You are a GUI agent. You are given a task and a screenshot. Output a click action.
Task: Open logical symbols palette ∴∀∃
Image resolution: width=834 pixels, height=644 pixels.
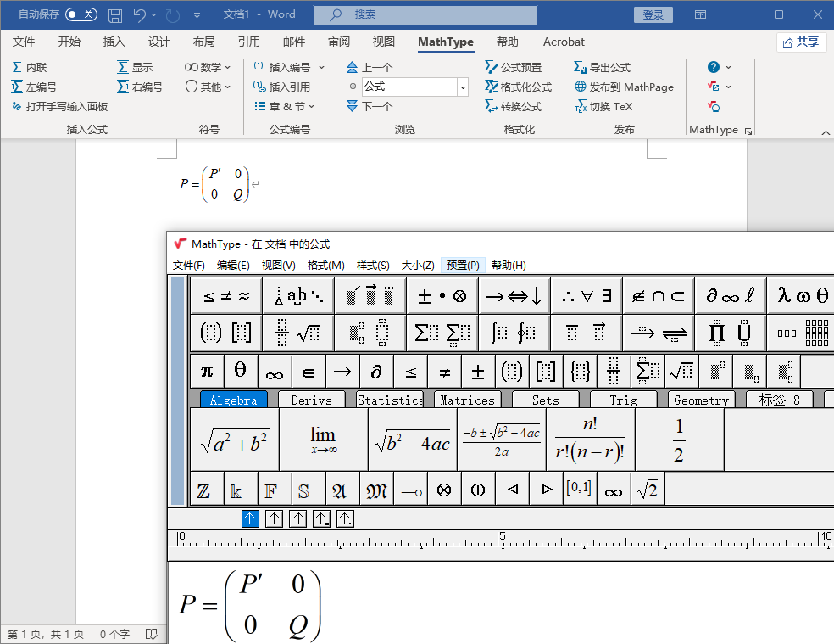pos(587,295)
